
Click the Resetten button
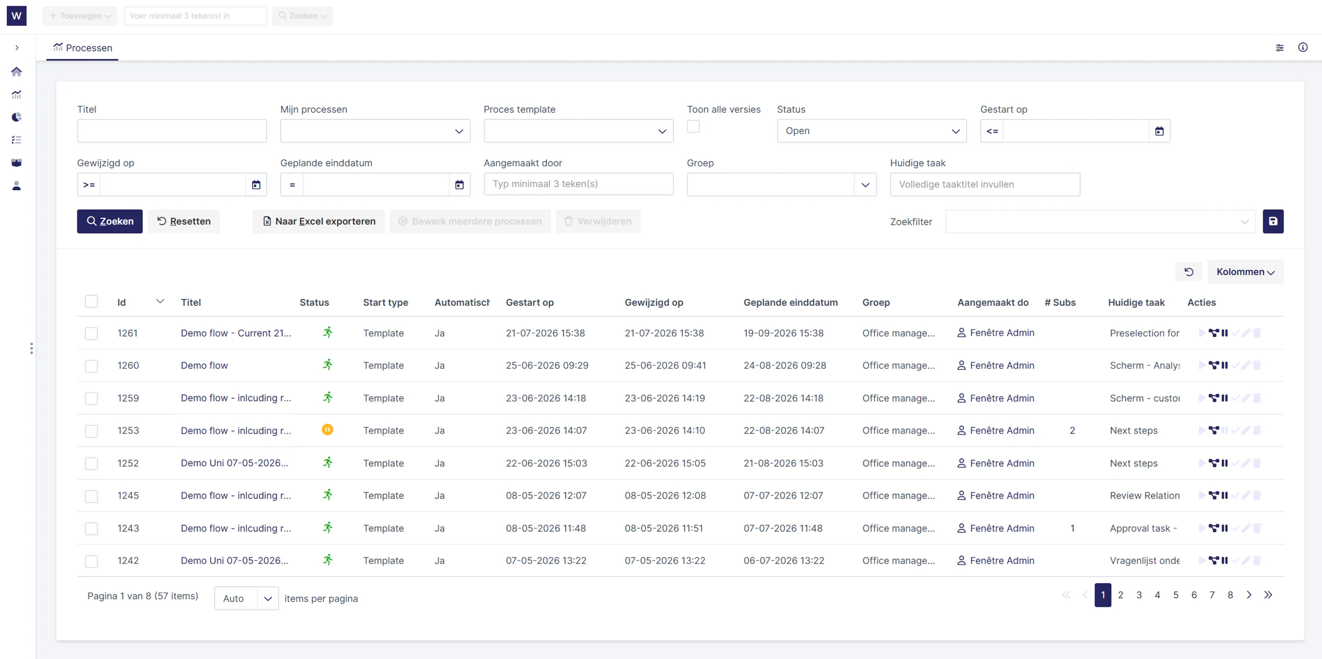(x=183, y=221)
